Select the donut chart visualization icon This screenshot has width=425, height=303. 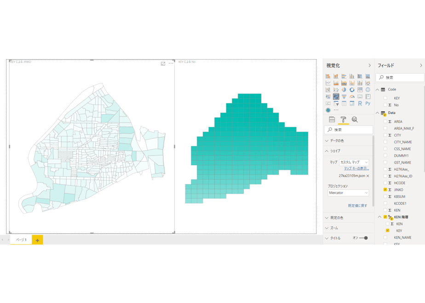point(352,90)
